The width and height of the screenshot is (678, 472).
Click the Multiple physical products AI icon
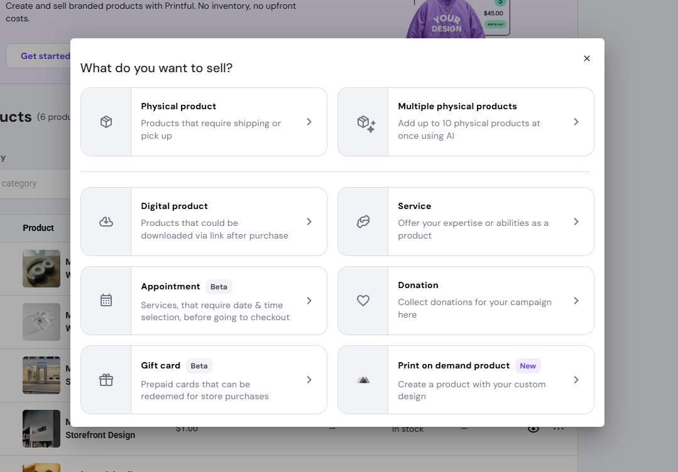[366, 123]
